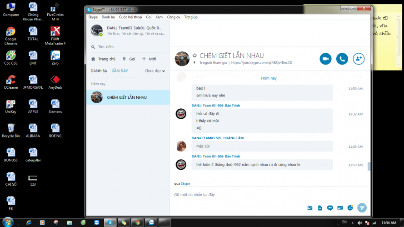Open the UniKey desktop icon
The height and width of the screenshot is (227, 404).
click(11, 106)
